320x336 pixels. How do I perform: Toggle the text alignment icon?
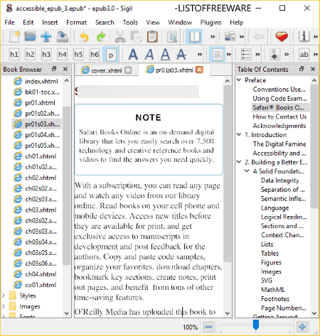[217, 55]
